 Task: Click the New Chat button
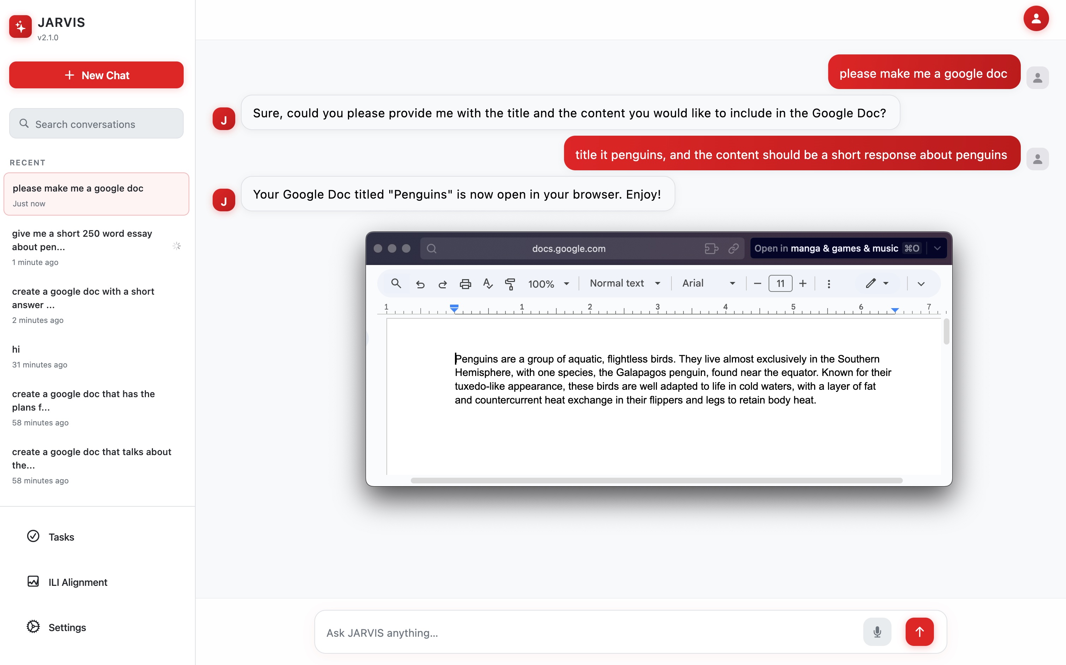pos(96,75)
